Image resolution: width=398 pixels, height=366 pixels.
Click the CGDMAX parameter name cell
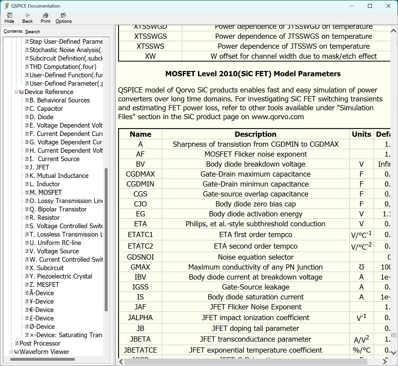140,174
